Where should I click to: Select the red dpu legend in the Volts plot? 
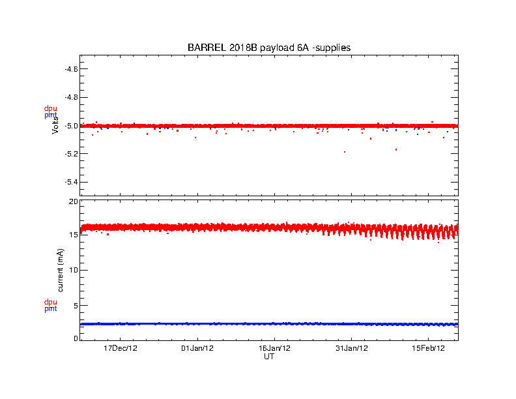click(x=50, y=108)
